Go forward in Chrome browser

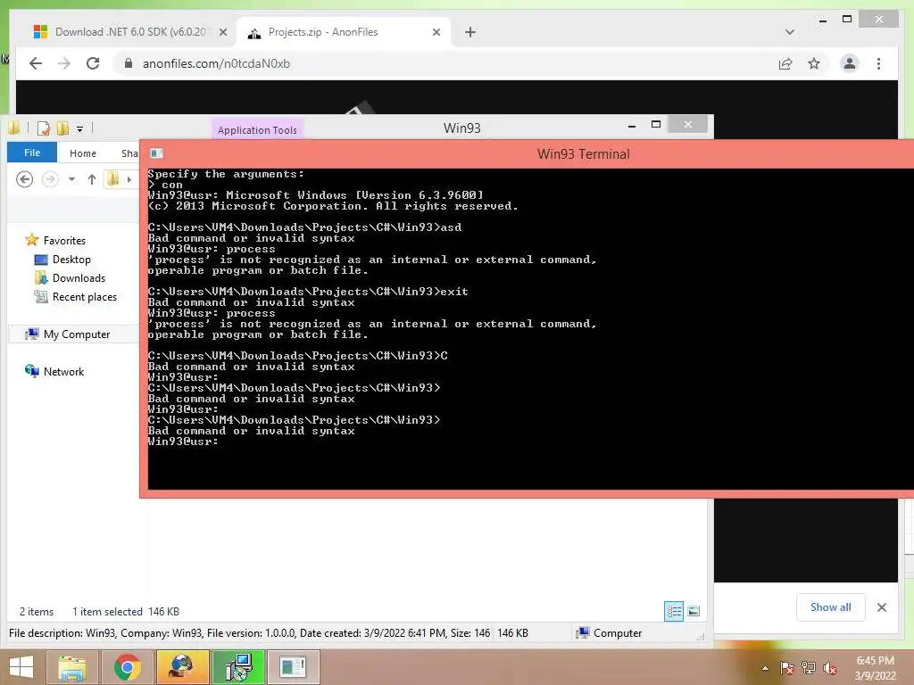point(64,63)
